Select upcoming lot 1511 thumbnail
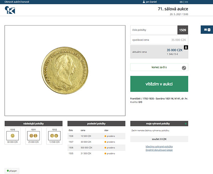 33,136
